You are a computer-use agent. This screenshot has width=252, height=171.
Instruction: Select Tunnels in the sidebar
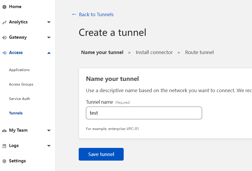16,113
